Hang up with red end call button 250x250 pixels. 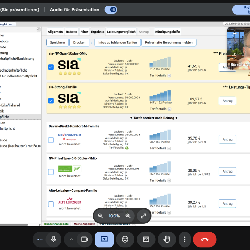(205, 239)
